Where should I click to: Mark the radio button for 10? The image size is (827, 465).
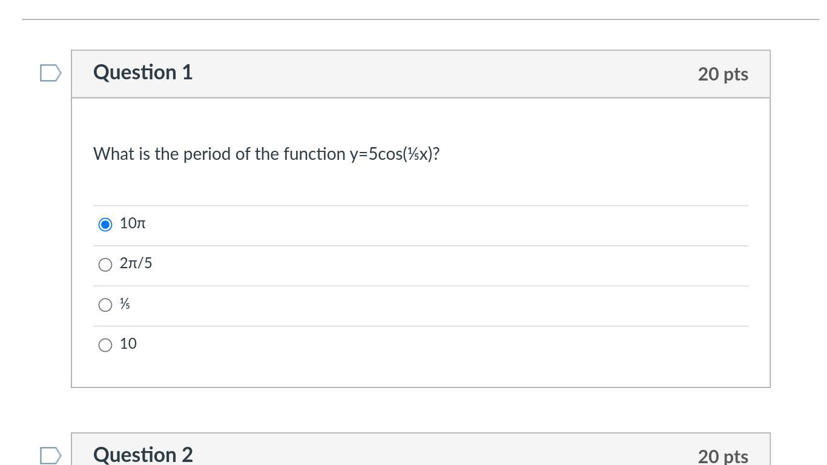105,345
